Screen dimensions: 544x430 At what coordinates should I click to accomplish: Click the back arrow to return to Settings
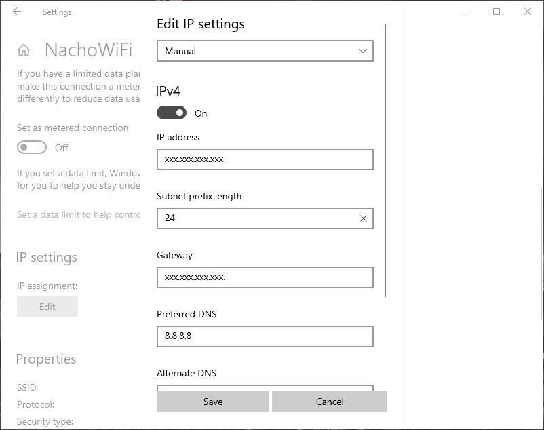coord(18,12)
